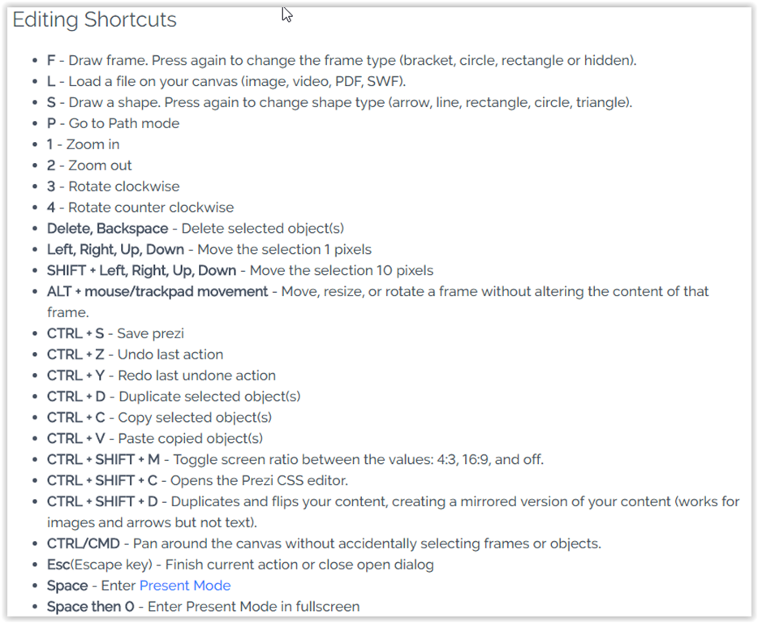Click the 'ALT + mouse/trackpad movement' text

[157, 291]
